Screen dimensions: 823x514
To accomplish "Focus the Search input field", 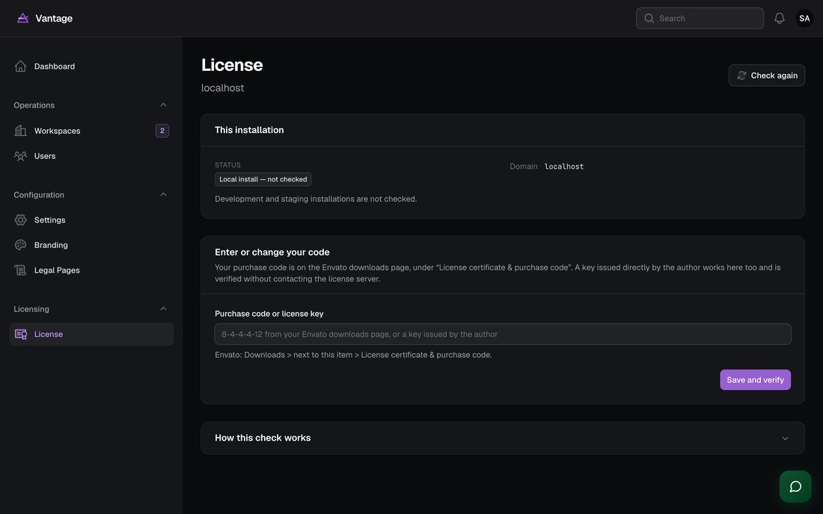I will tap(700, 19).
